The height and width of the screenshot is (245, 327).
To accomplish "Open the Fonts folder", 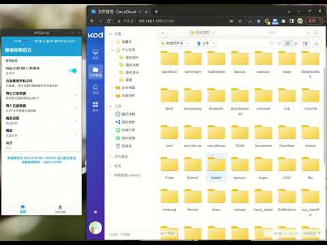I will [x=169, y=167].
